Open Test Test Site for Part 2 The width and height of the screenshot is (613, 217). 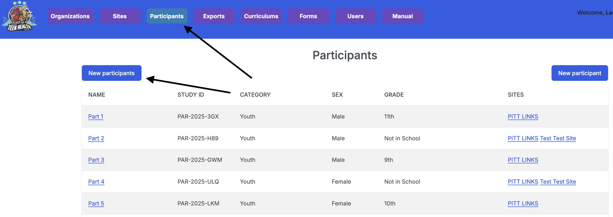pyautogui.click(x=558, y=138)
